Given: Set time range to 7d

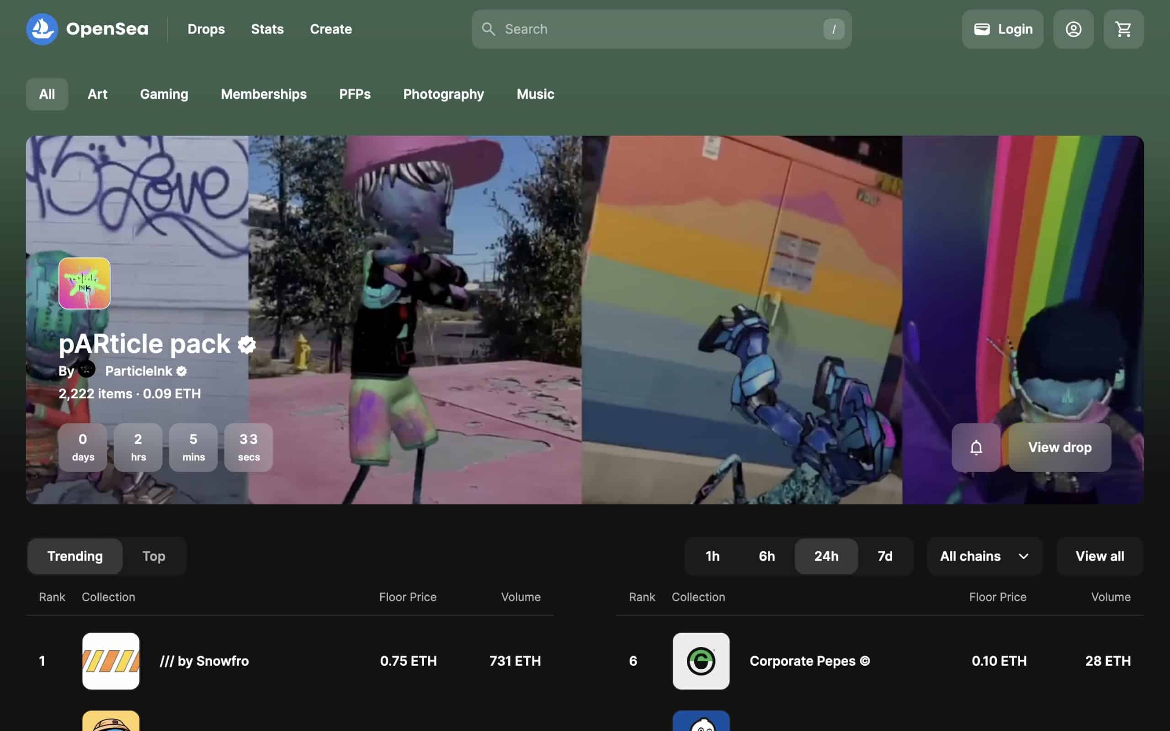Looking at the screenshot, I should [x=885, y=556].
